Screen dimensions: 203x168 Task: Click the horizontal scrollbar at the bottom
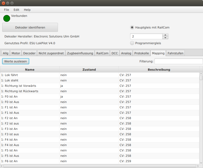pos(99,166)
